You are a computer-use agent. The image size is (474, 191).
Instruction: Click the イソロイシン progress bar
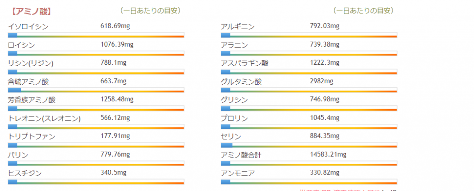96,35
